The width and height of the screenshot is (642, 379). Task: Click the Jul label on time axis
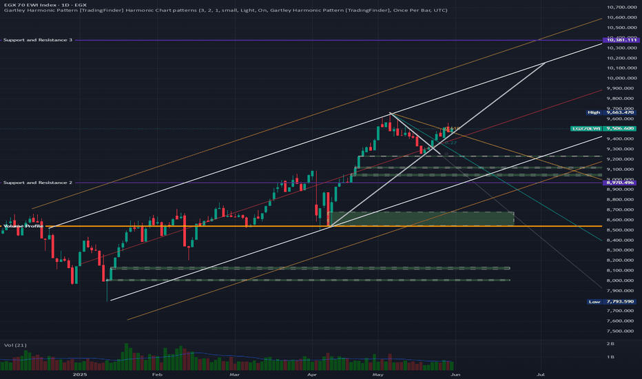tap(541, 374)
